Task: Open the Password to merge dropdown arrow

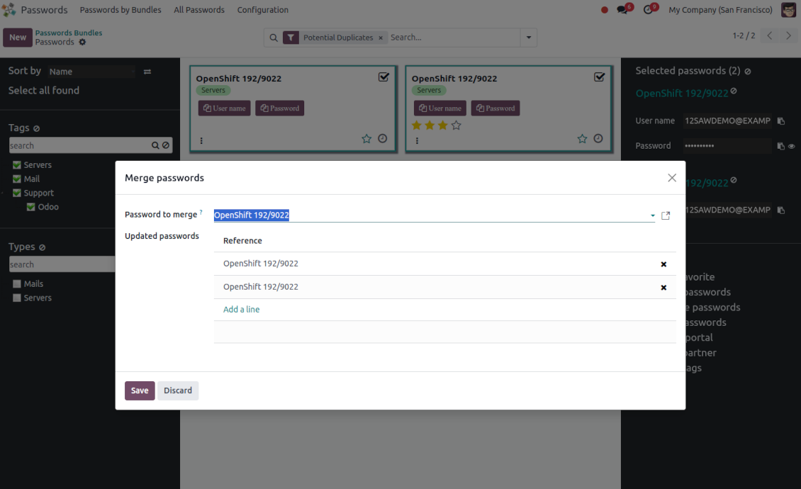Action: coord(652,215)
